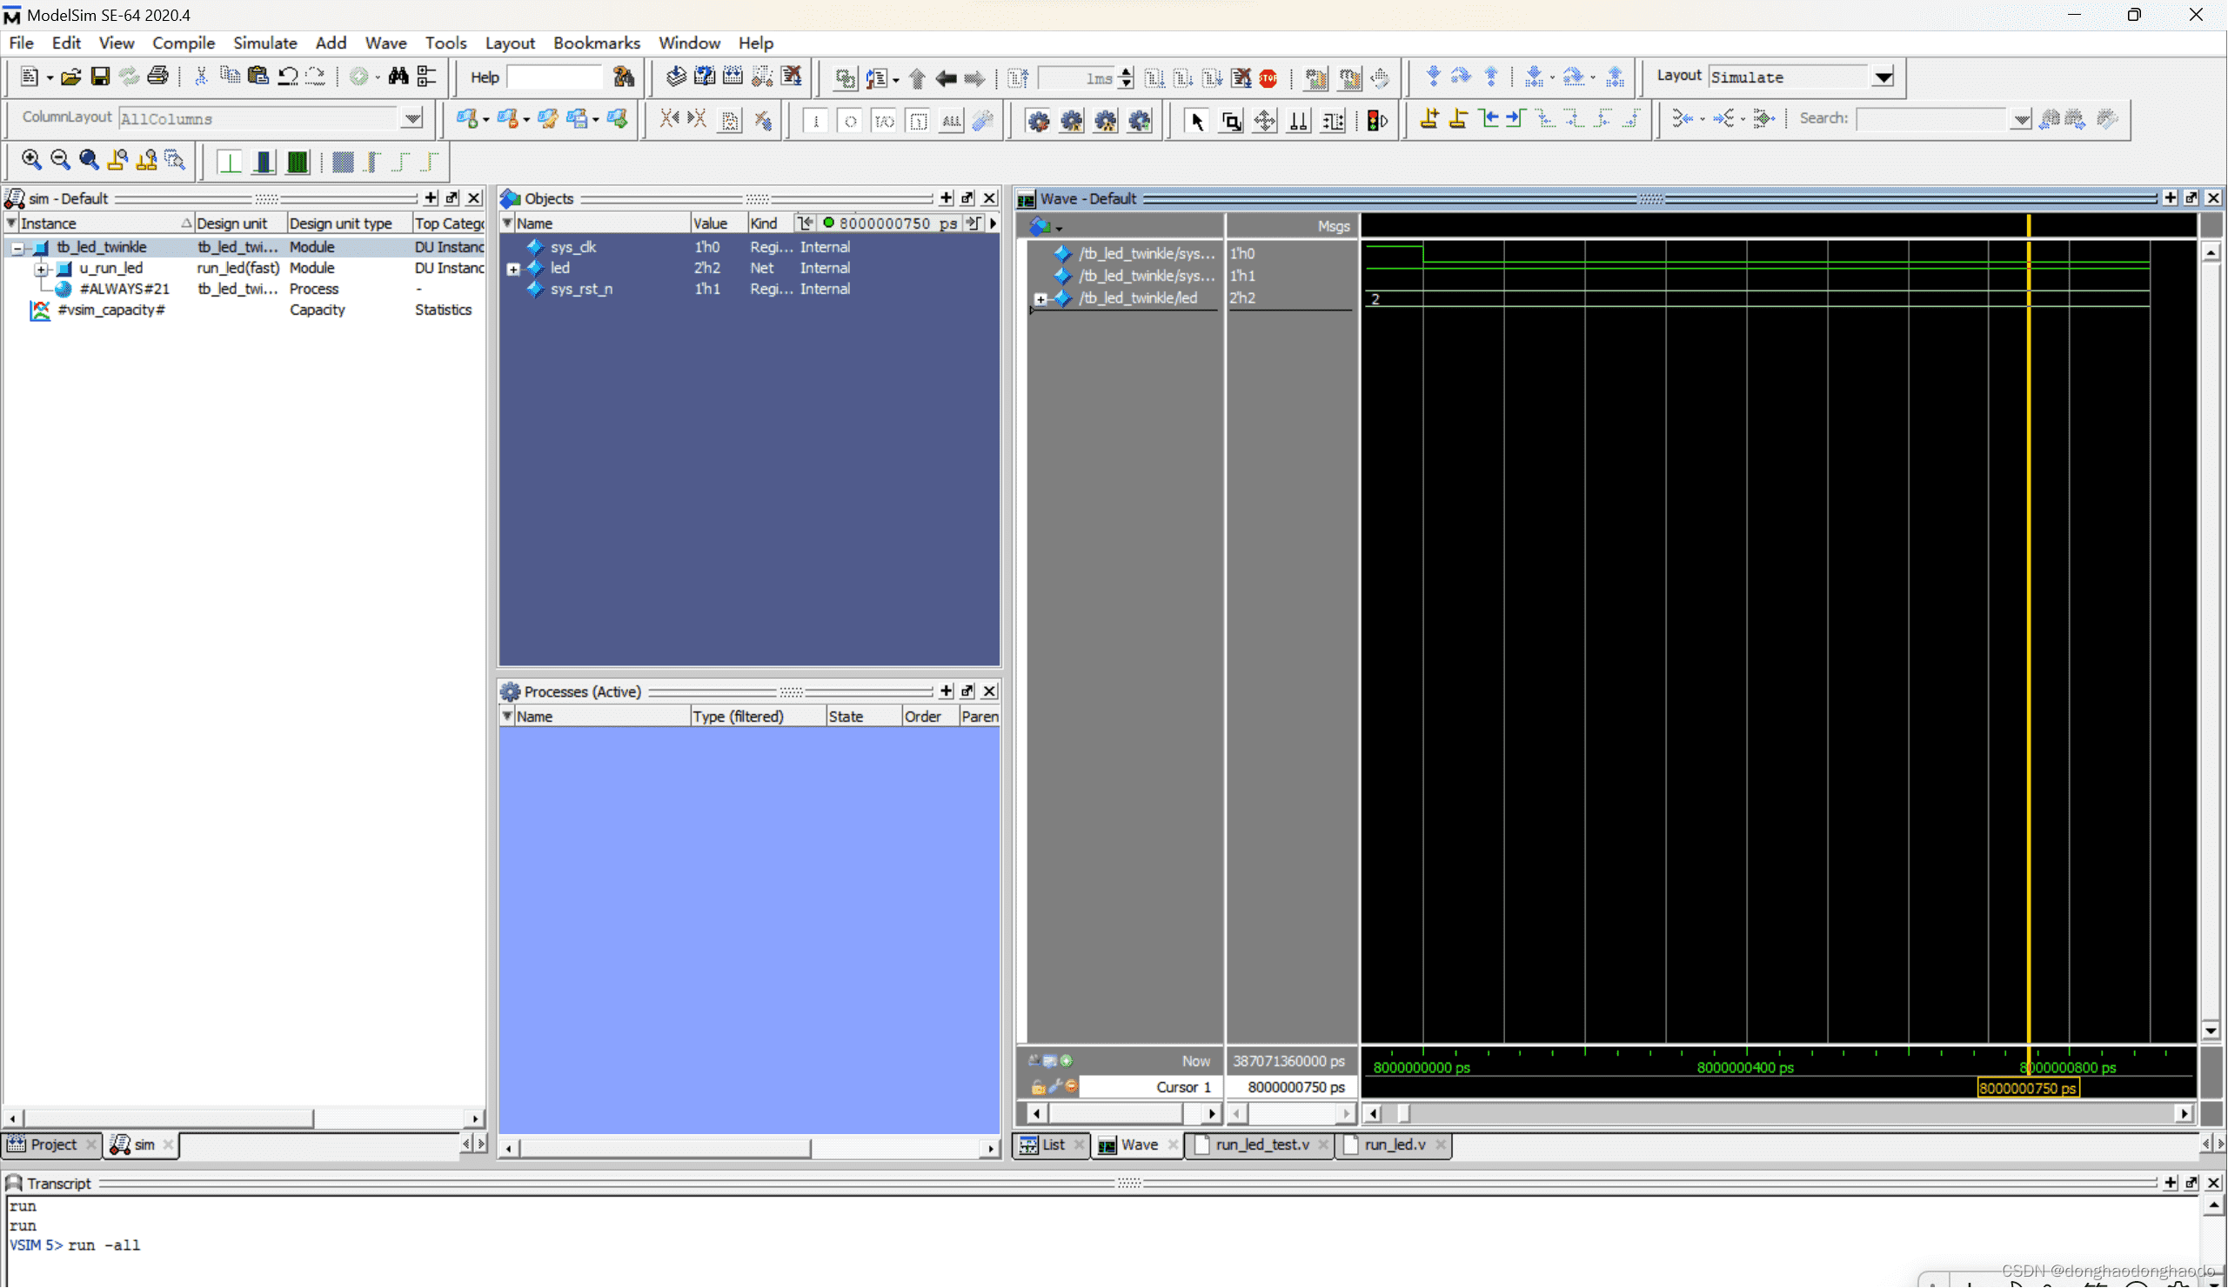
Task: Select the Find binoculars icon
Action: [x=398, y=76]
